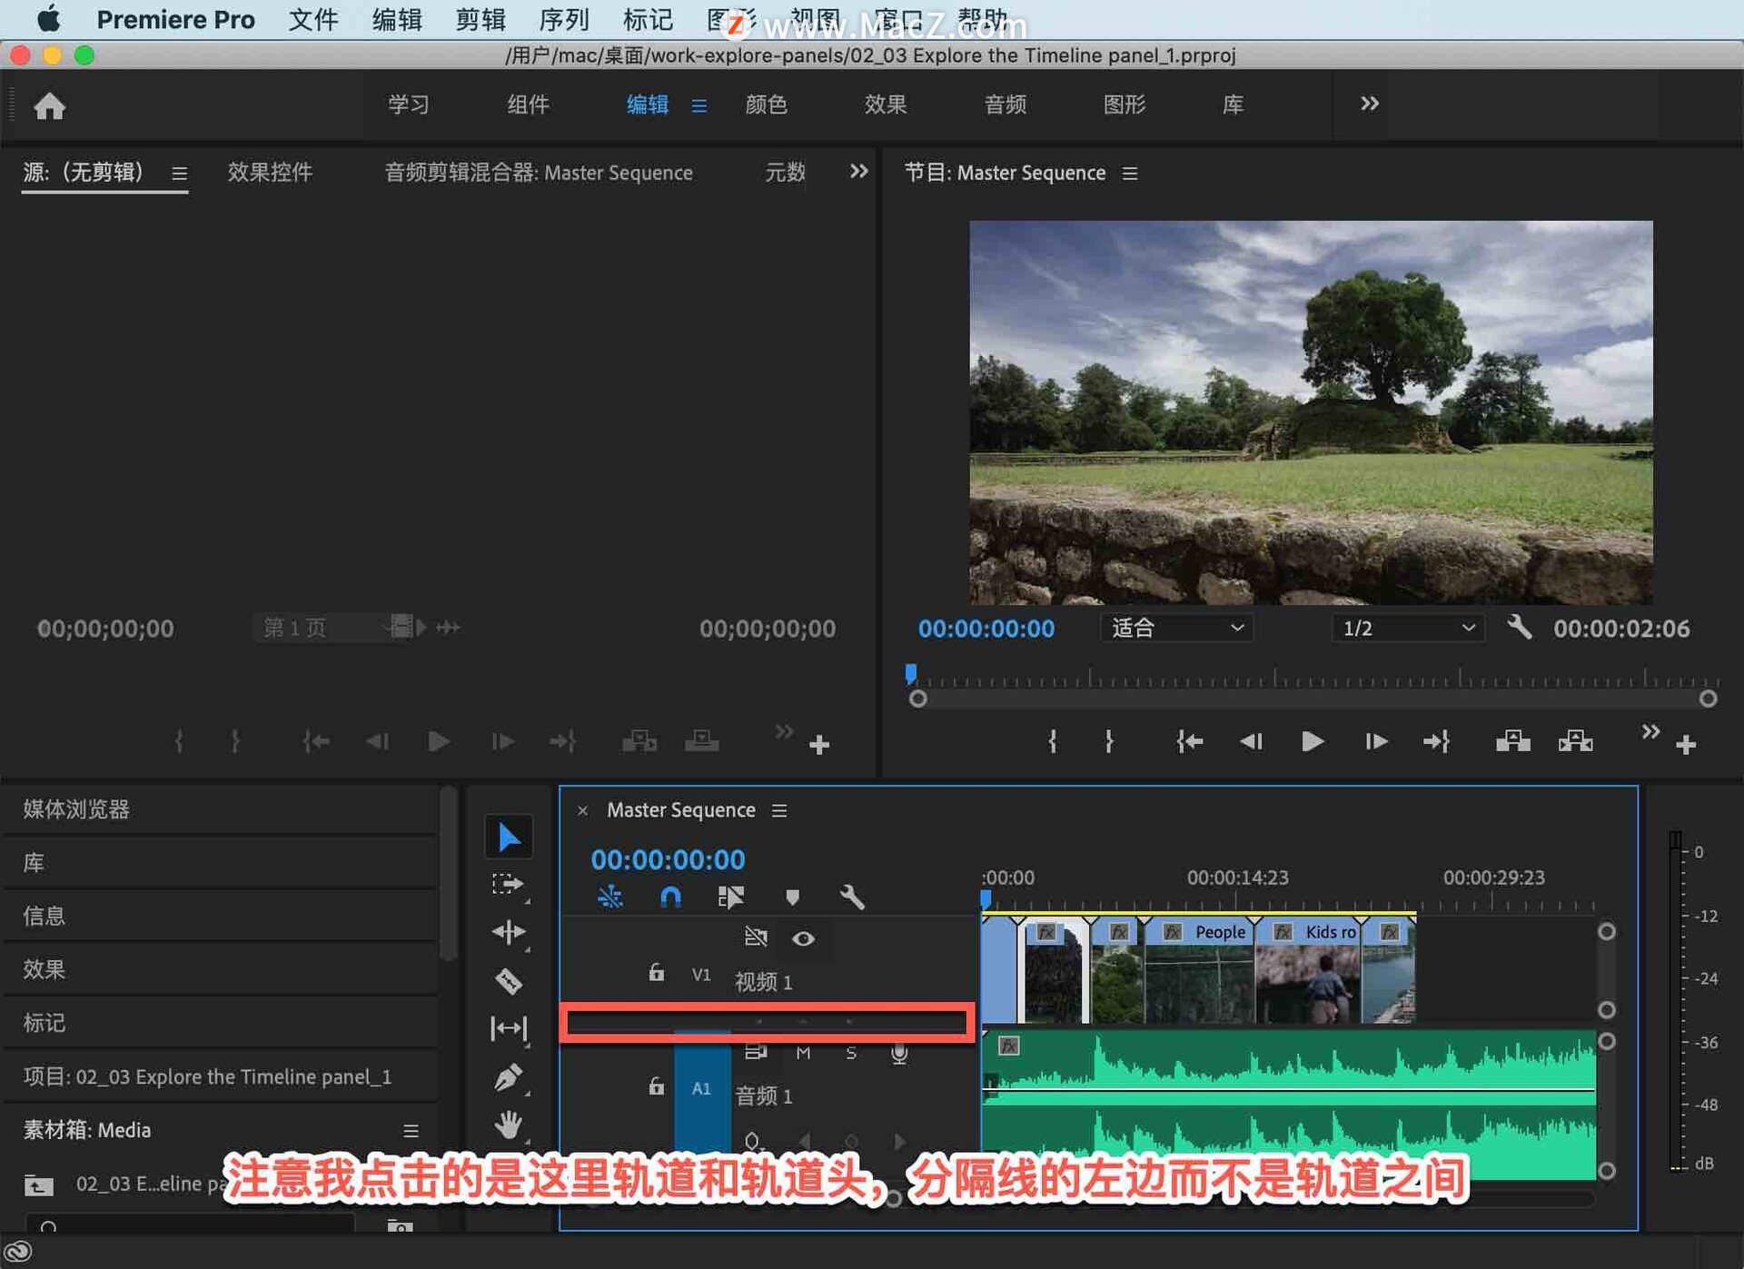Add a marker in the timeline
The height and width of the screenshot is (1269, 1744).
(792, 897)
